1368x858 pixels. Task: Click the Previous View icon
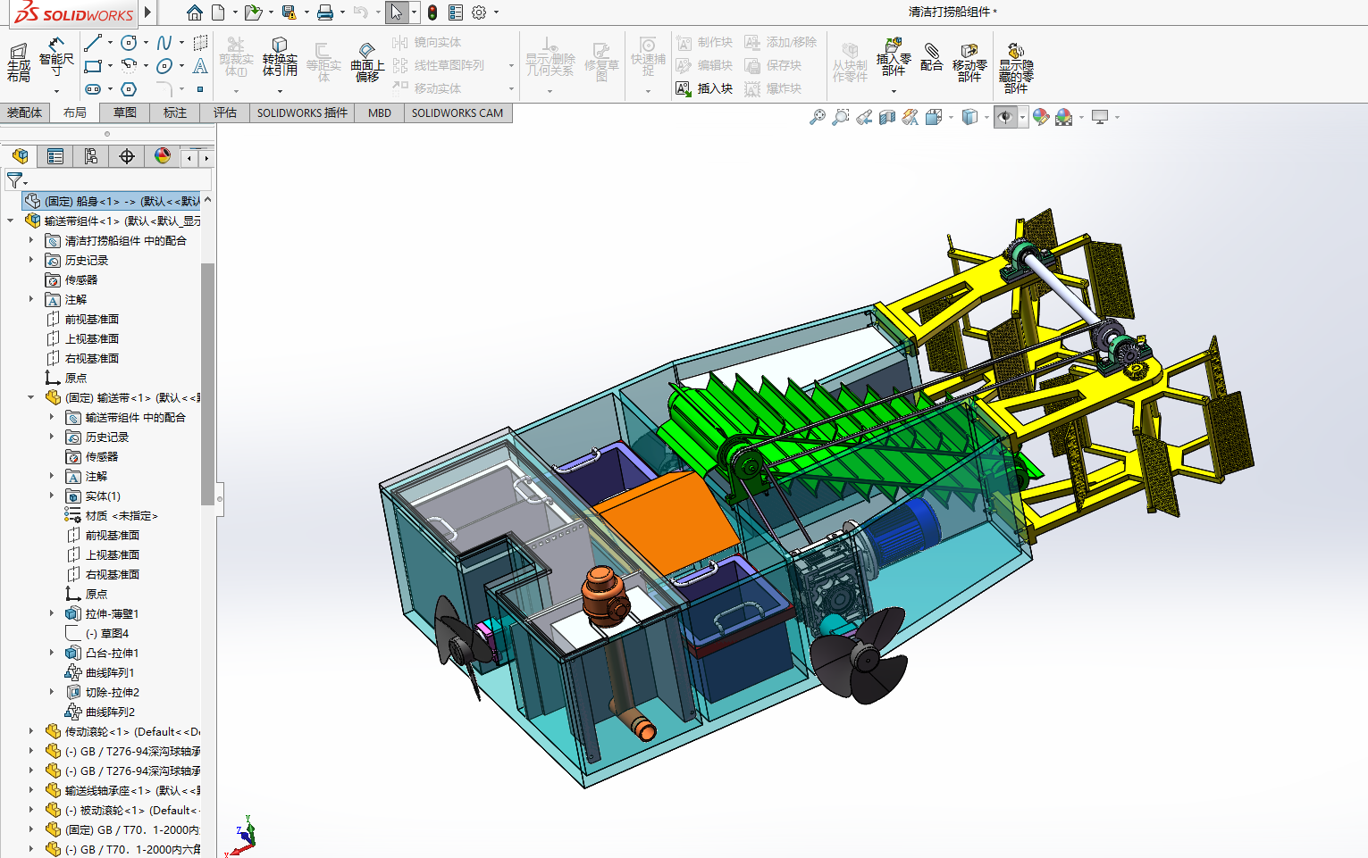tap(863, 117)
